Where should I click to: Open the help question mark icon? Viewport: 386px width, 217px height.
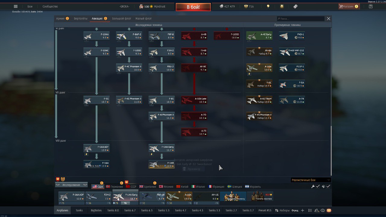click(371, 6)
